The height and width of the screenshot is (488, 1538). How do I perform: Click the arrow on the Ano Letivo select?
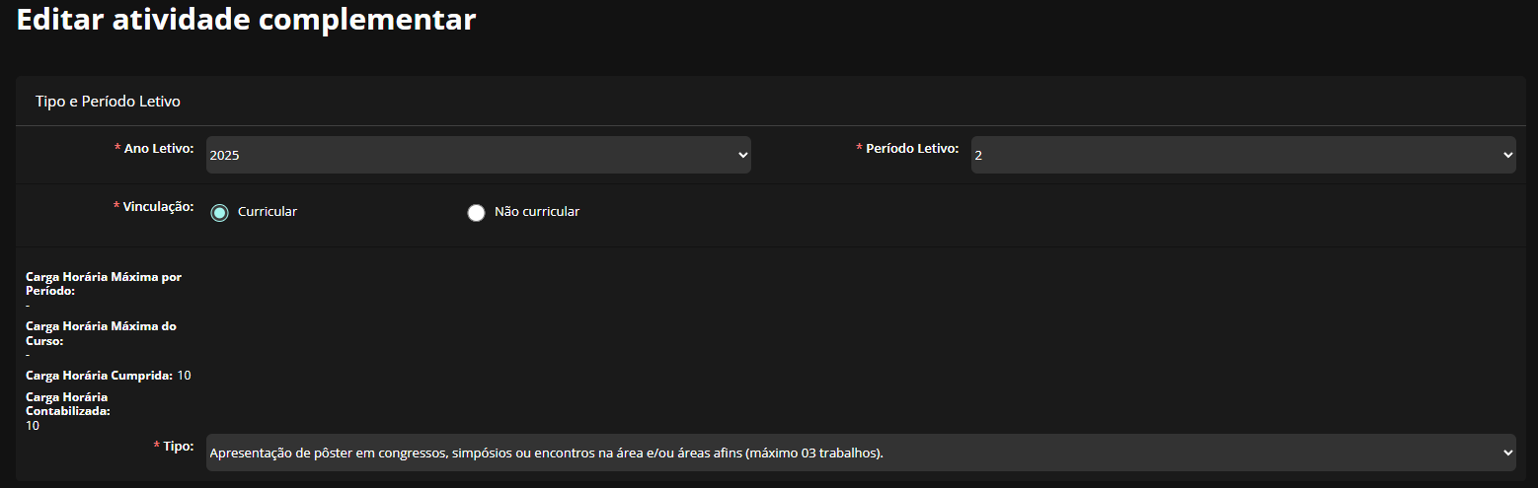pos(742,155)
